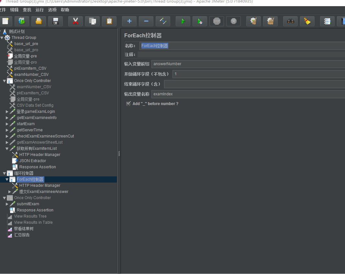Expand the startExam sampler
The image size is (345, 274).
pos(7,124)
